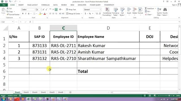Open the Merge & Center dropdown arrow

point(82,14)
